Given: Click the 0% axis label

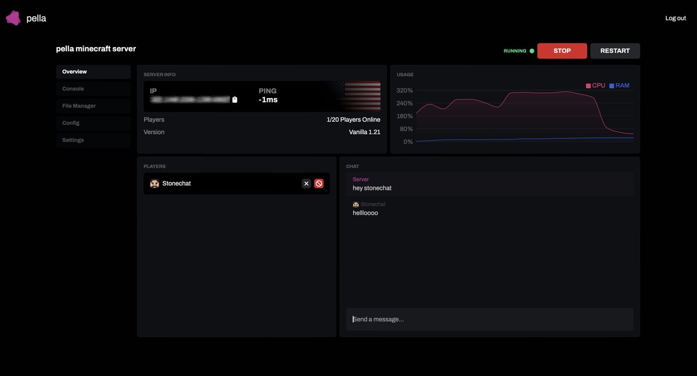Looking at the screenshot, I should point(408,142).
